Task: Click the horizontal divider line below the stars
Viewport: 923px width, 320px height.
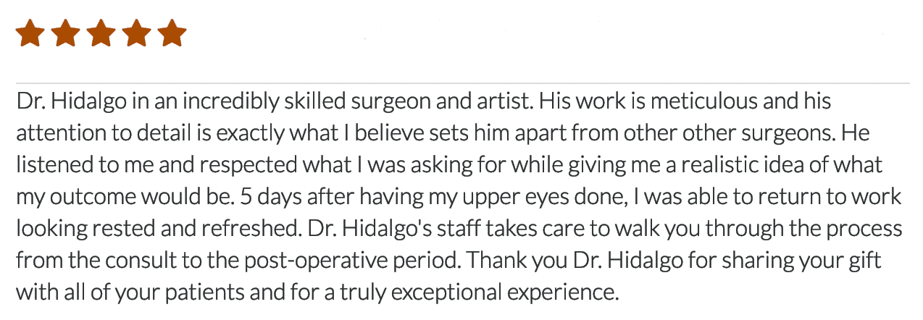Action: click(461, 83)
